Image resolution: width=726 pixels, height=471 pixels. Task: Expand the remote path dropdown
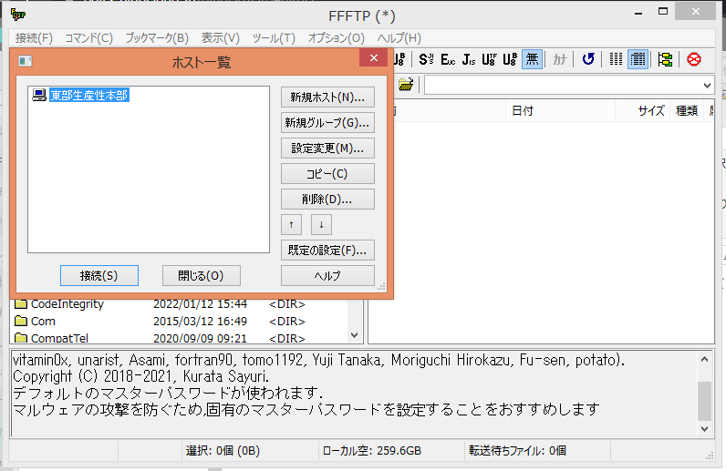pyautogui.click(x=708, y=85)
